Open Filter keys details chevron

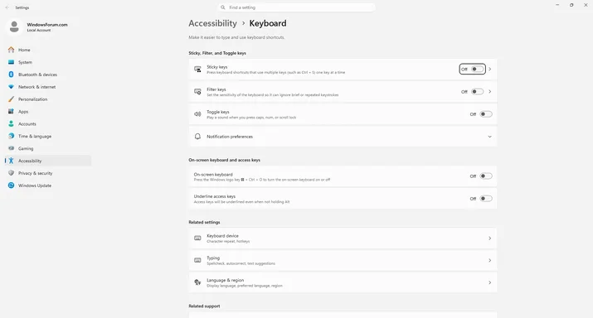point(490,91)
